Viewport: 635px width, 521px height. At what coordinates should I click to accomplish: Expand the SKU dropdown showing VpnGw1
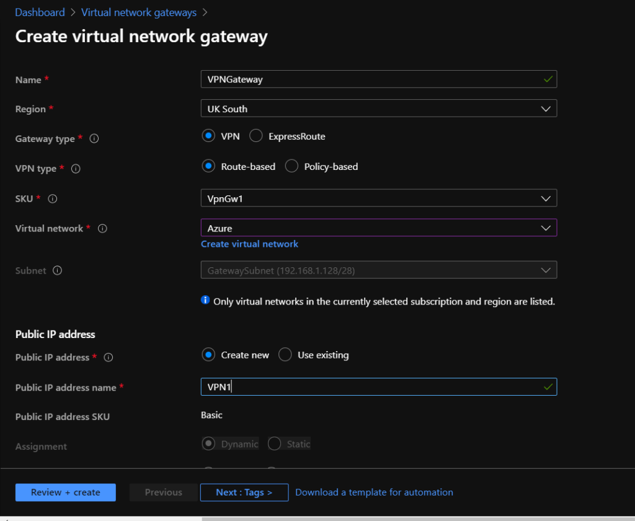tap(378, 198)
